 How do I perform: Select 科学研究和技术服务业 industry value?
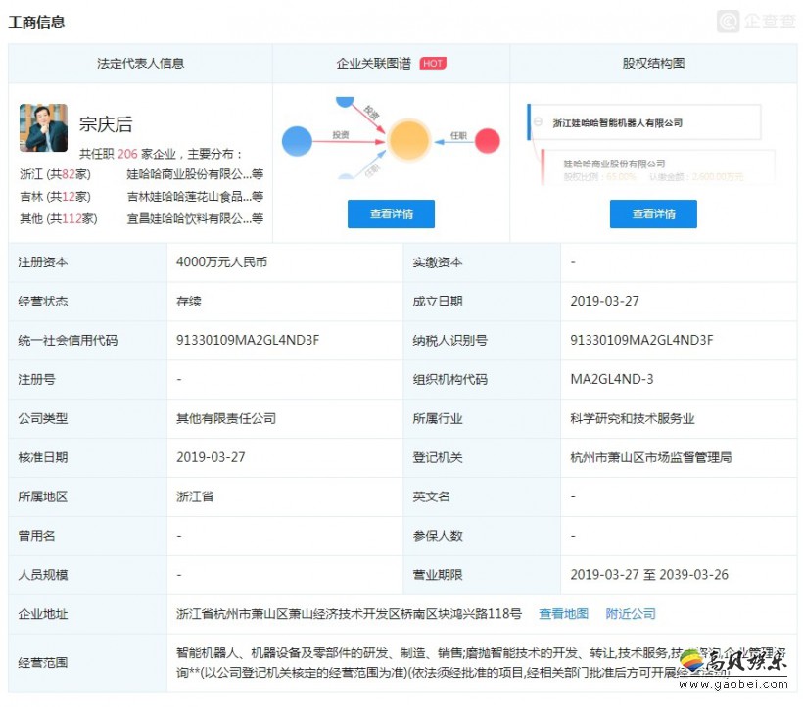(633, 418)
